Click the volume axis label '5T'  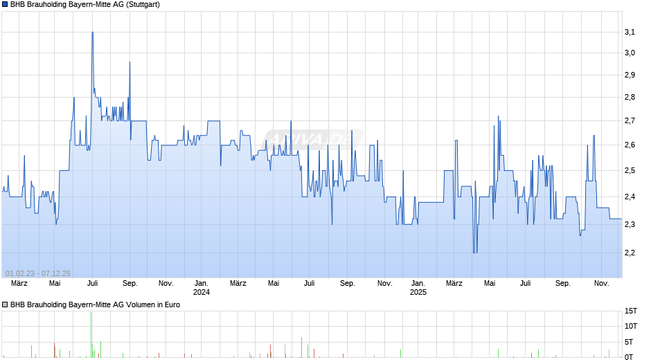click(629, 342)
